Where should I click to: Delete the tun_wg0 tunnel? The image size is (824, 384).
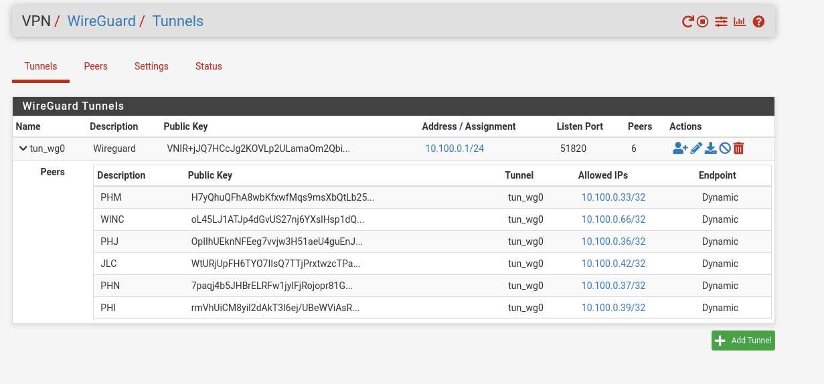click(x=738, y=149)
